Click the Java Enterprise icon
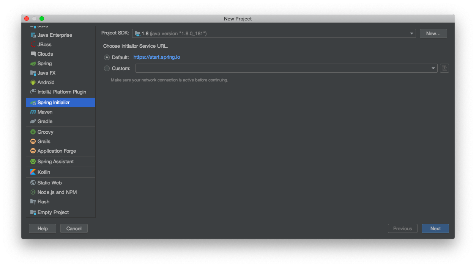The width and height of the screenshot is (476, 267). pos(33,35)
